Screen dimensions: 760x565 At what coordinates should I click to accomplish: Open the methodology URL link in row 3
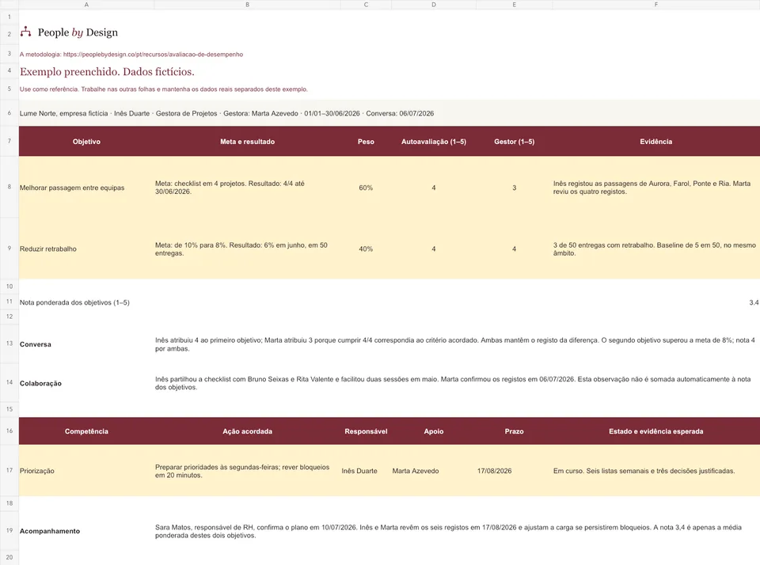coord(153,55)
